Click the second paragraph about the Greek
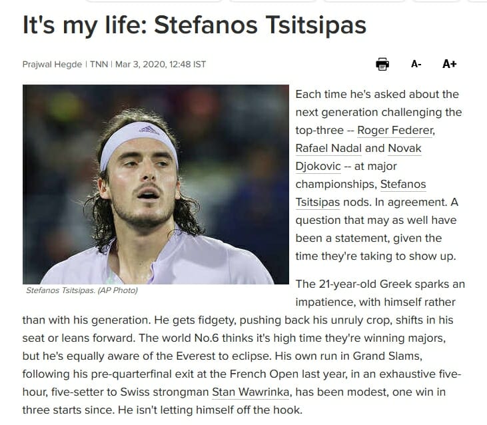 [x=244, y=347]
